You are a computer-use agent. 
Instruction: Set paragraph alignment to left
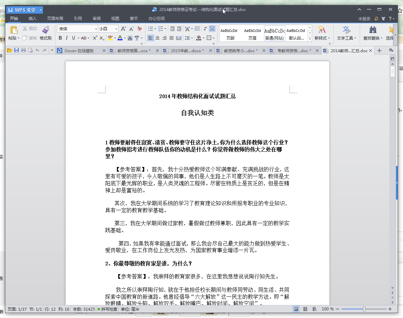[151, 38]
